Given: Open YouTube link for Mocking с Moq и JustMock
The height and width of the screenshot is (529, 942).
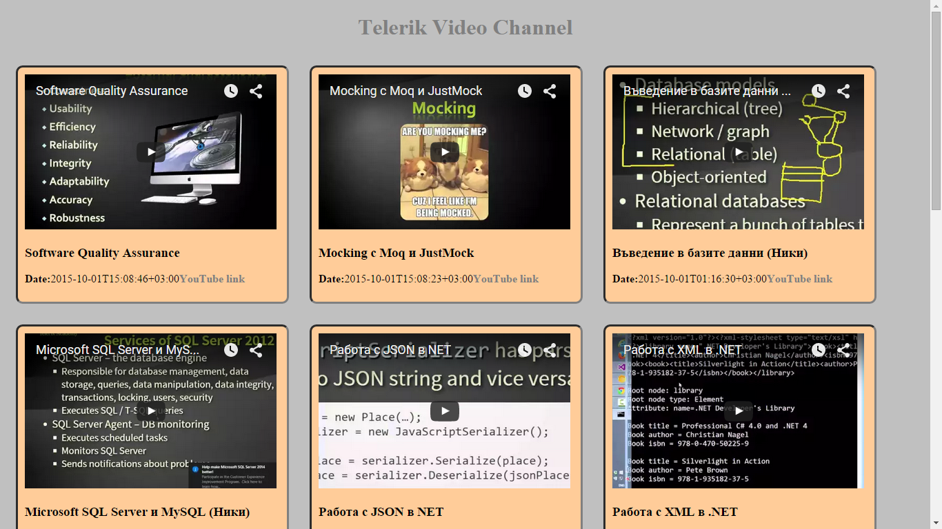Looking at the screenshot, I should pyautogui.click(x=505, y=279).
